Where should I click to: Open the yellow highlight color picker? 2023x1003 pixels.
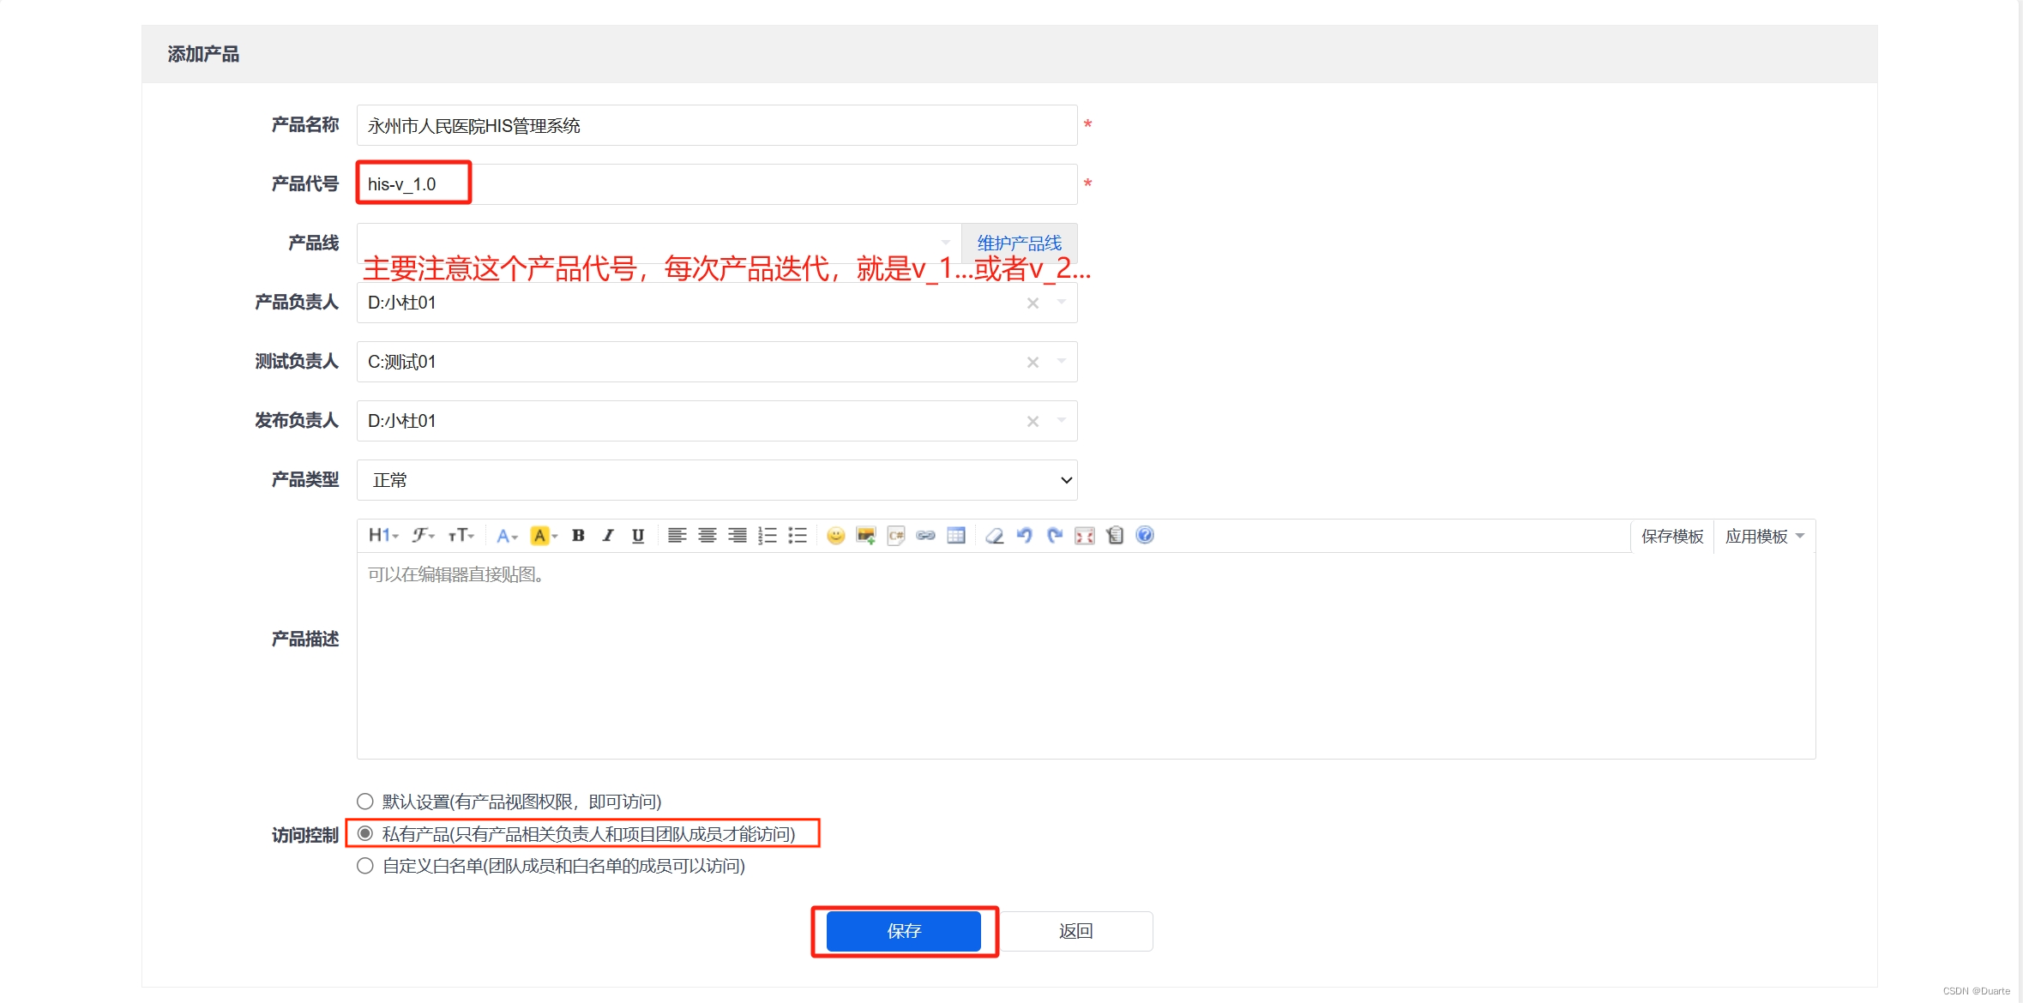pyautogui.click(x=544, y=536)
